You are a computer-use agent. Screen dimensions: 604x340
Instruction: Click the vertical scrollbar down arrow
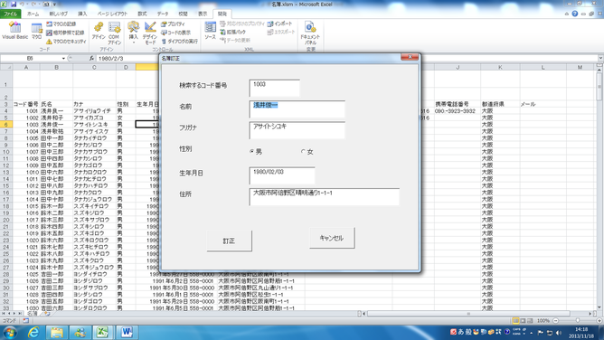point(599,307)
